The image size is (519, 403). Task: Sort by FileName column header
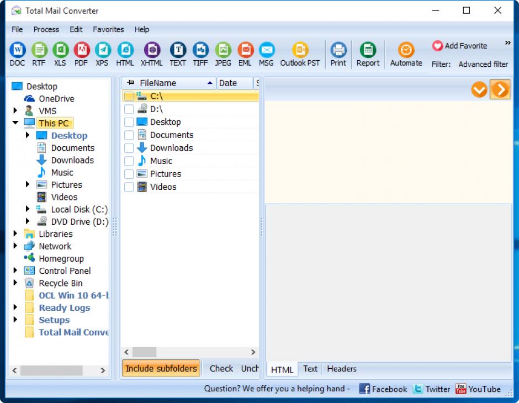pyautogui.click(x=169, y=83)
